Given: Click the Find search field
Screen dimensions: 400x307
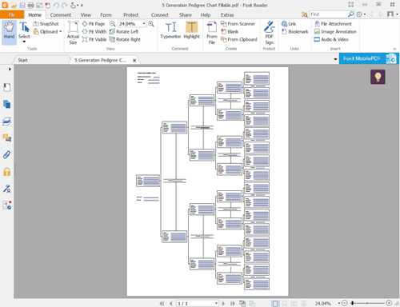Looking at the screenshot, I should click(x=329, y=14).
